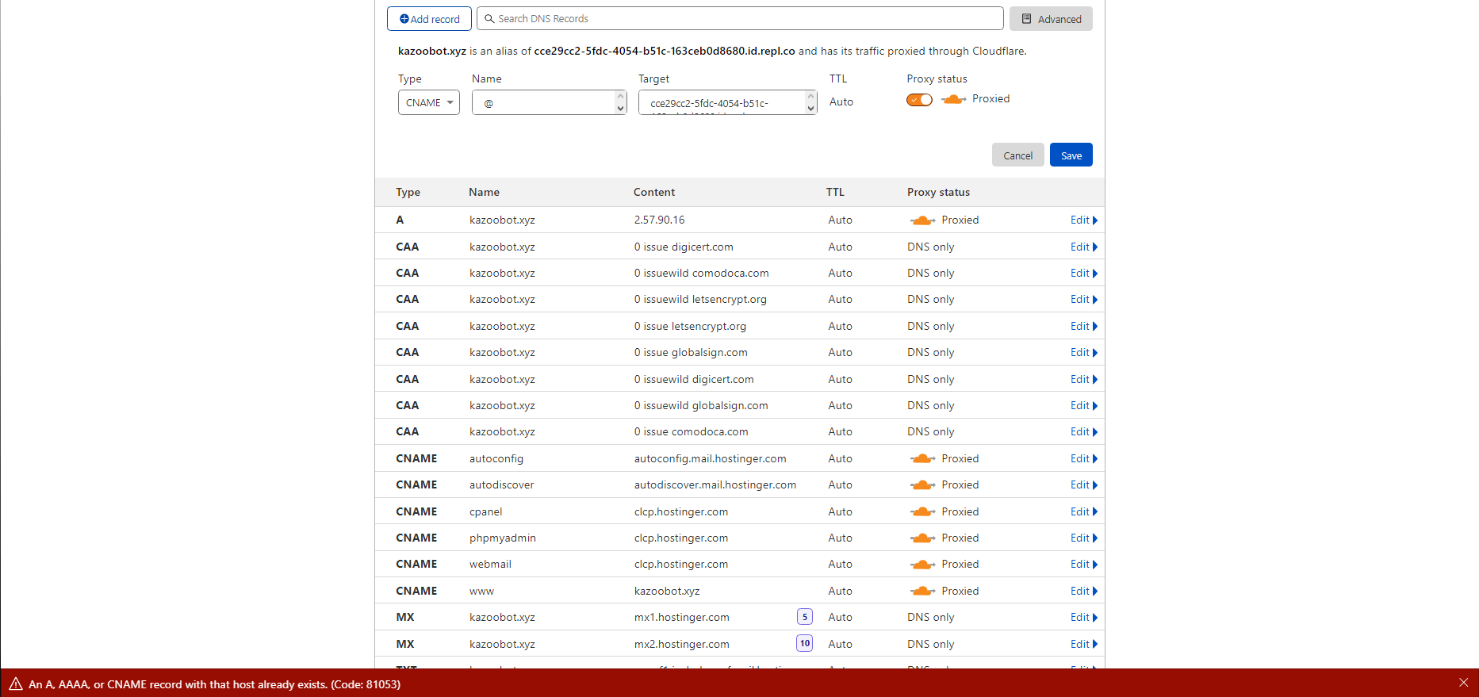Edit the CAA issue globalsign.com record
Viewport: 1479px width, 697px height.
pos(1083,352)
